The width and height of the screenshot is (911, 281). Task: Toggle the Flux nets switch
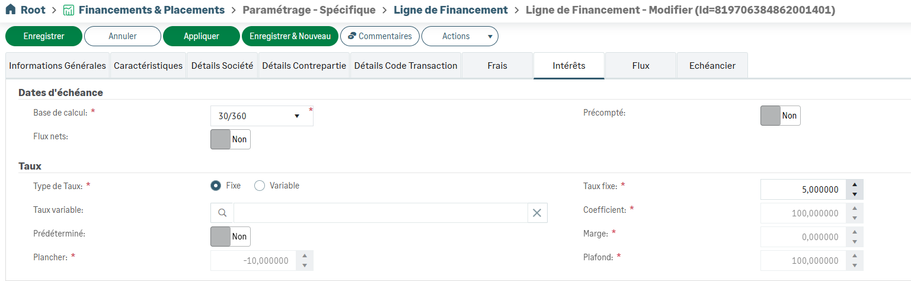[x=231, y=139]
